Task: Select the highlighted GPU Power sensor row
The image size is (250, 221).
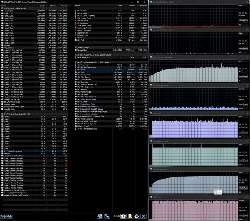Action: point(111,70)
